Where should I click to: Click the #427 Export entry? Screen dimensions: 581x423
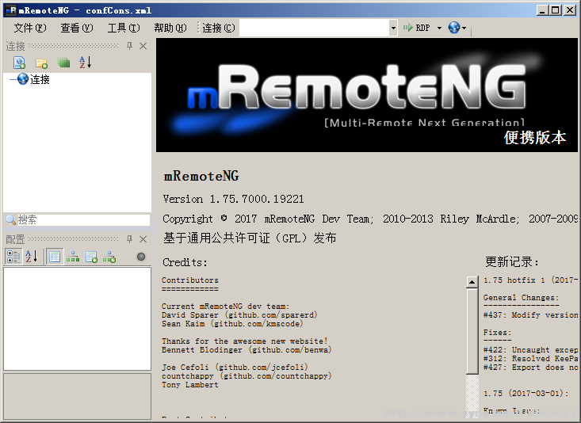pyautogui.click(x=530, y=368)
